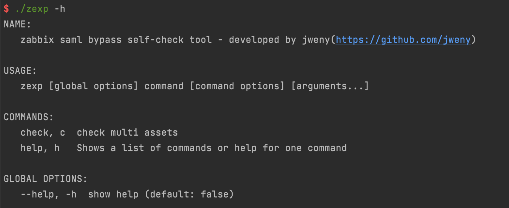
Task: Click the COMMANDS: section heading
Action: tap(29, 117)
